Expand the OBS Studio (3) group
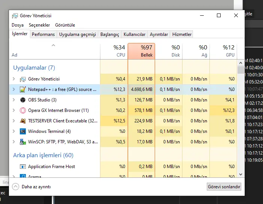The width and height of the screenshot is (263, 204). (x=14, y=100)
